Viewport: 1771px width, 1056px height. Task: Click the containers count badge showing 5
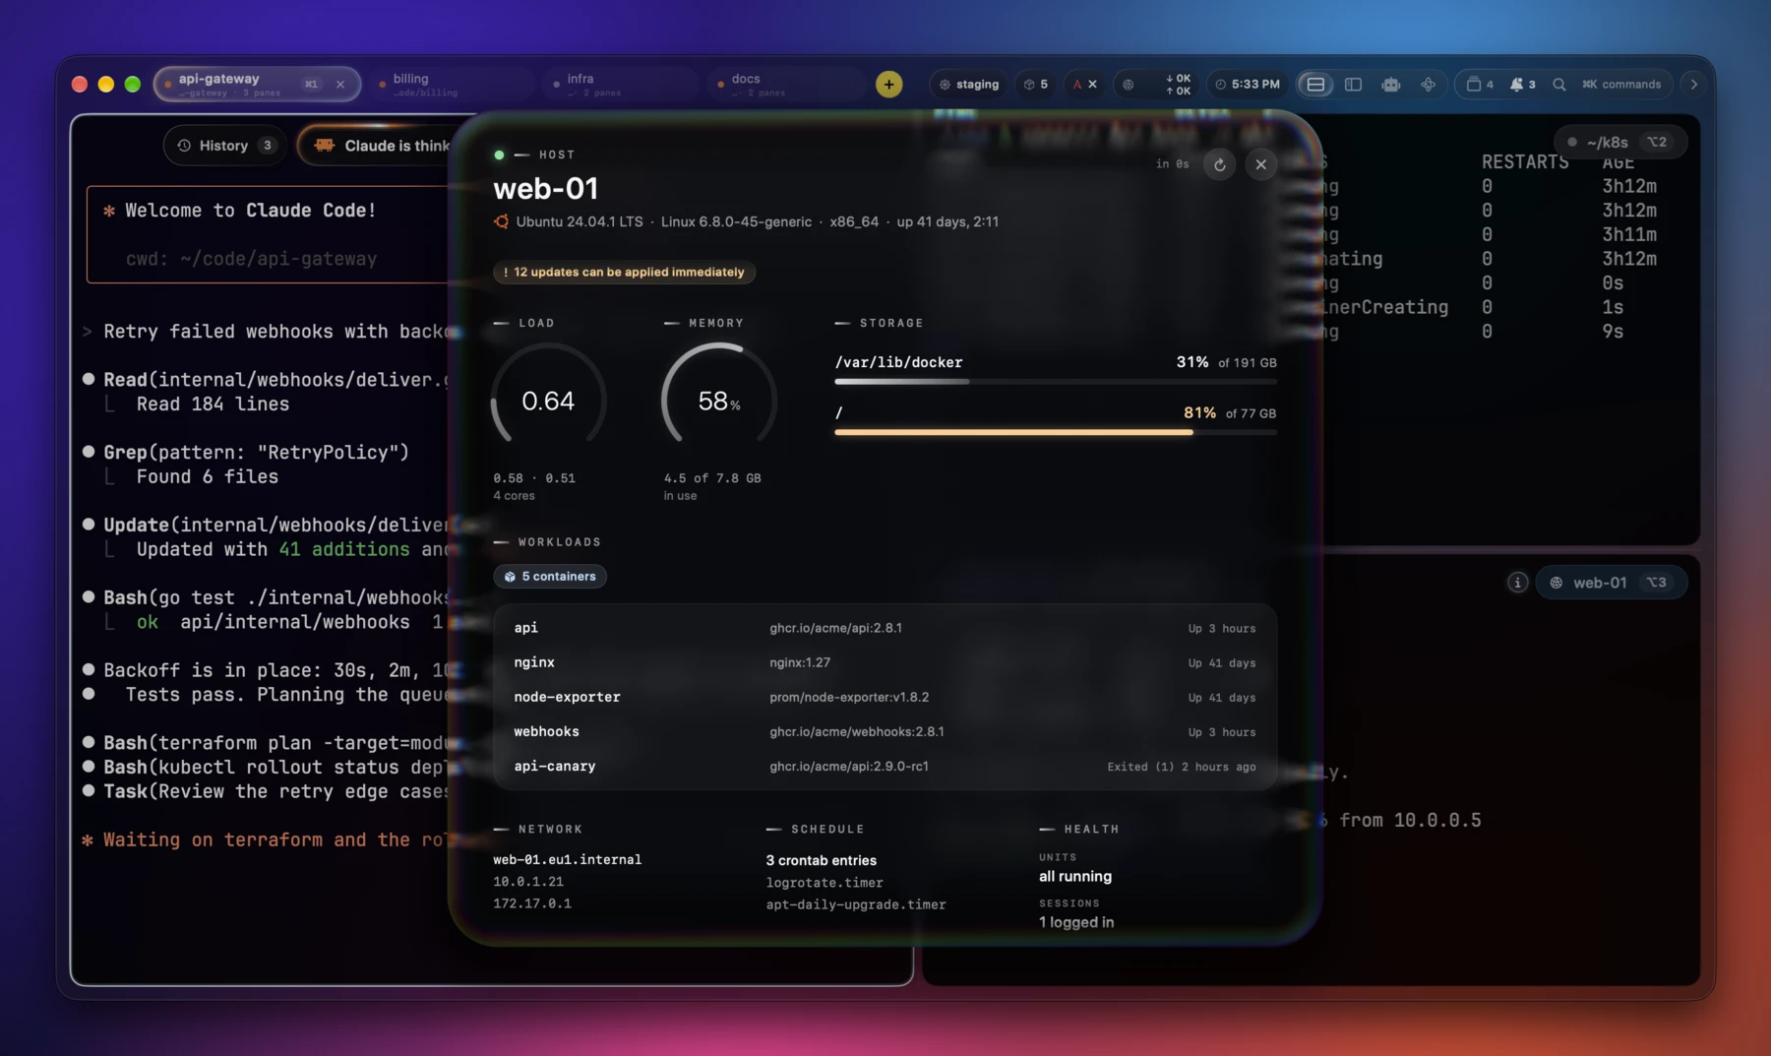click(x=1035, y=85)
